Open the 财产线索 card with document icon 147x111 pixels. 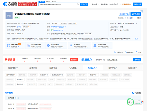[15, 45]
